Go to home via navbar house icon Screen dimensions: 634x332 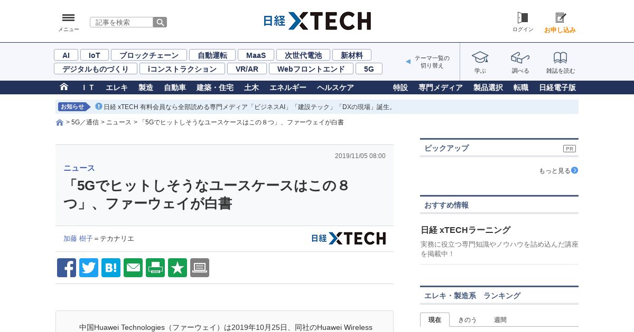(64, 87)
